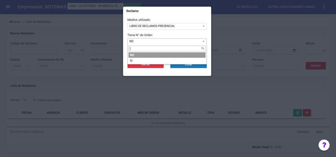Select the NO option in dropdown list

pyautogui.click(x=167, y=55)
